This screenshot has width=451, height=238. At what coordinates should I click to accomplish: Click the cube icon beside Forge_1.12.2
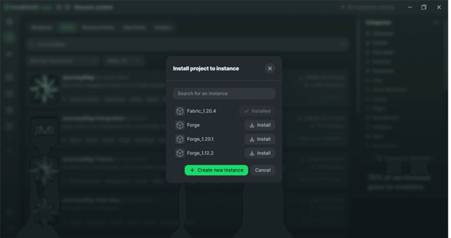tap(180, 153)
